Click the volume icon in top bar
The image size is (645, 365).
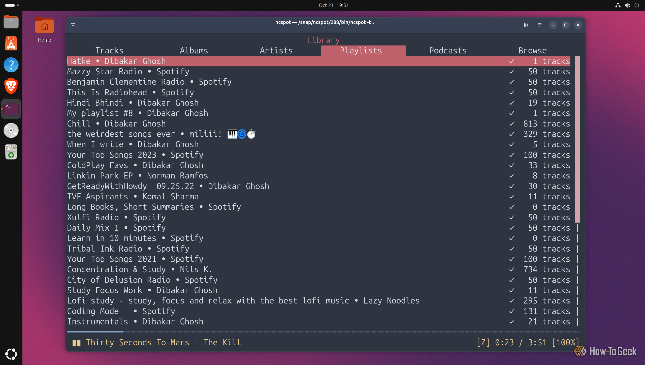[627, 5]
